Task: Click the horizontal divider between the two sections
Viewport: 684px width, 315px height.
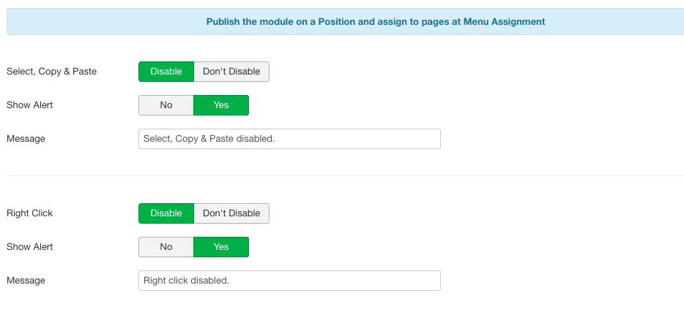Action: coord(345,176)
